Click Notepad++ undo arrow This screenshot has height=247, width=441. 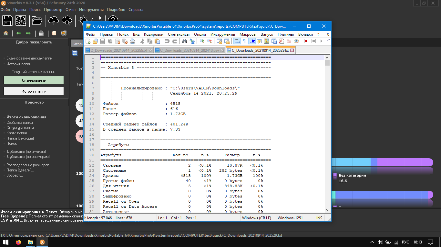pyautogui.click(x=167, y=41)
